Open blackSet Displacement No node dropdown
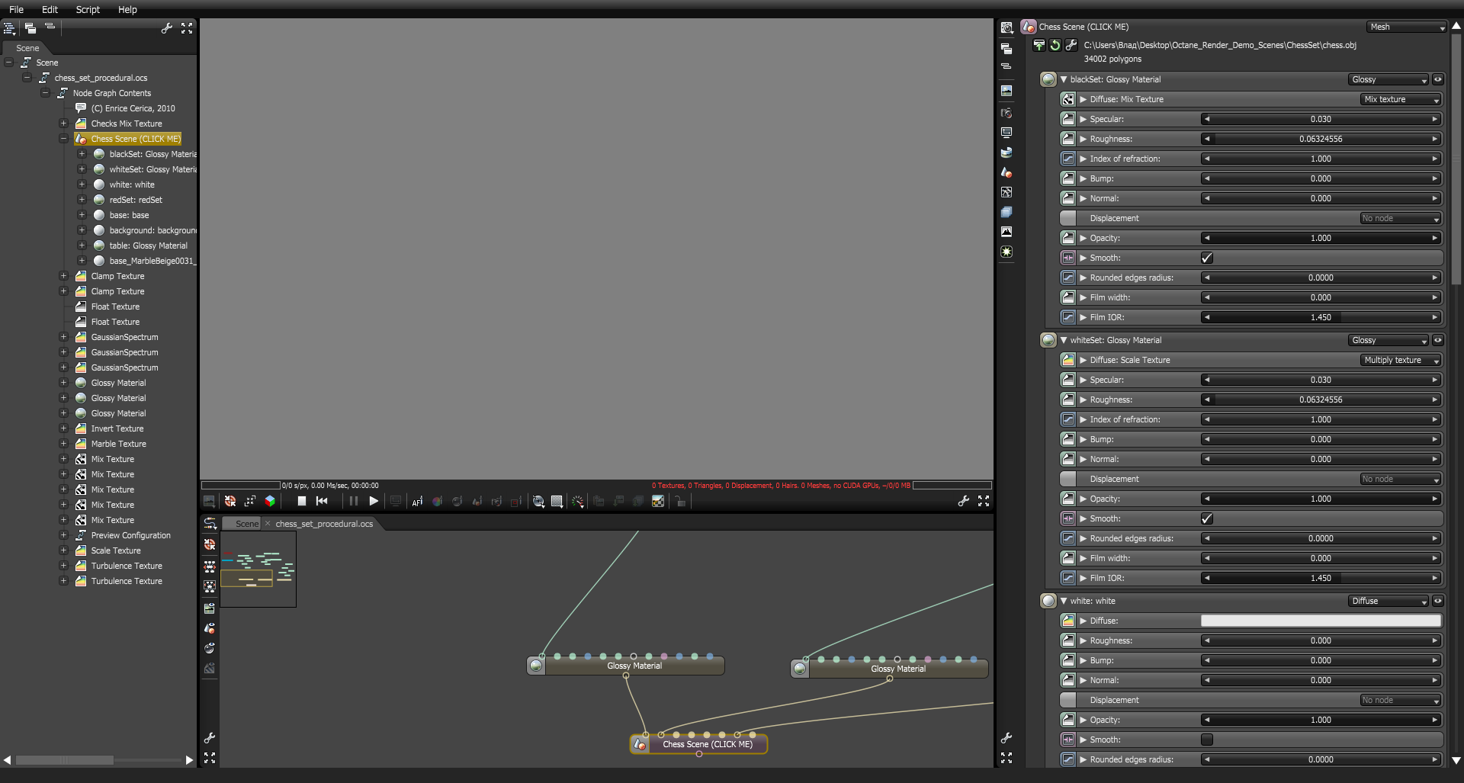This screenshot has width=1464, height=783. (x=1401, y=218)
